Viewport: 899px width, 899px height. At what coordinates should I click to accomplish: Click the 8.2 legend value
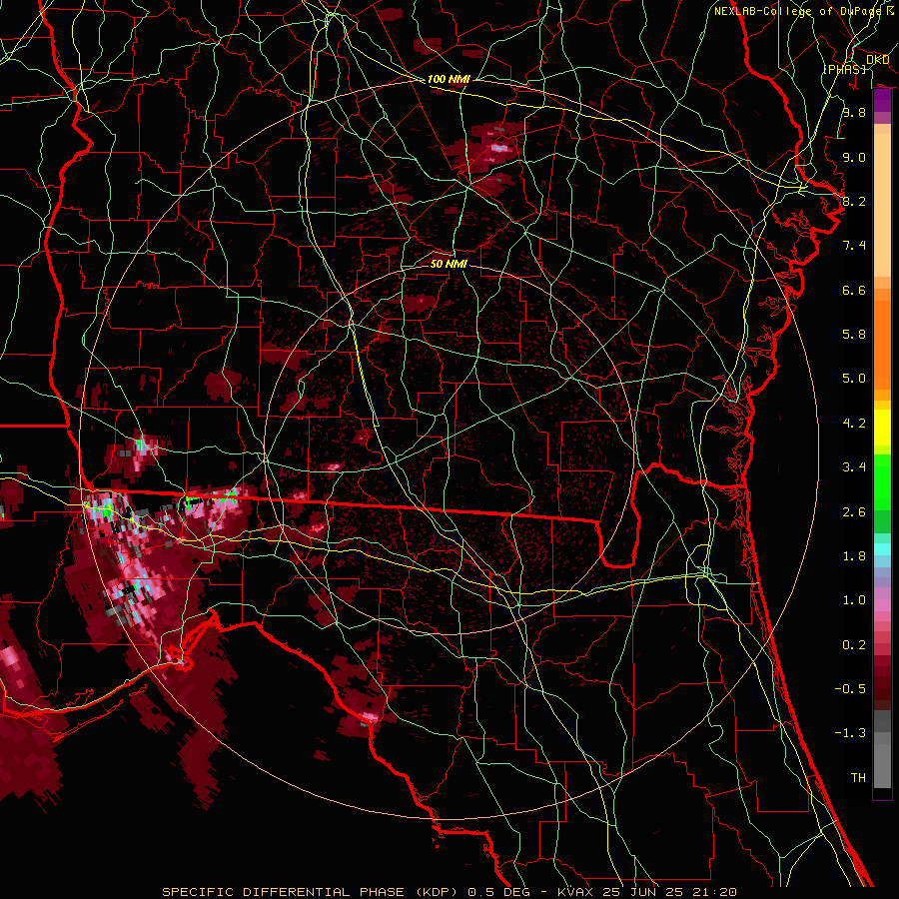(x=854, y=201)
